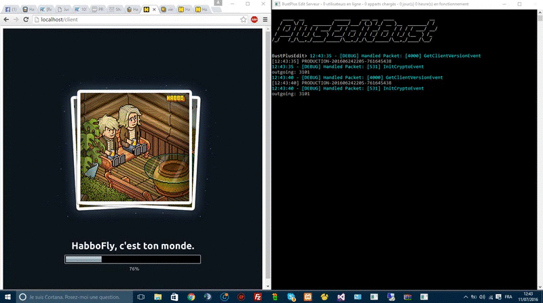
Task: Go back with the browser back arrow
Action: [x=6, y=20]
